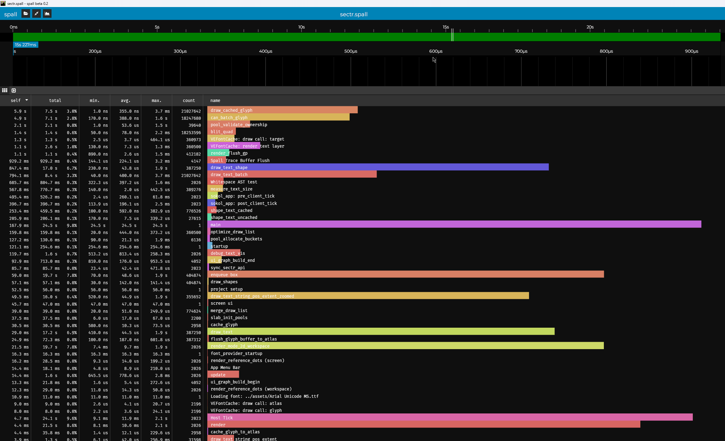Viewport: 725px width, 441px height.
Task: Click the 15s 227ms timestamp label
Action: tap(26, 45)
